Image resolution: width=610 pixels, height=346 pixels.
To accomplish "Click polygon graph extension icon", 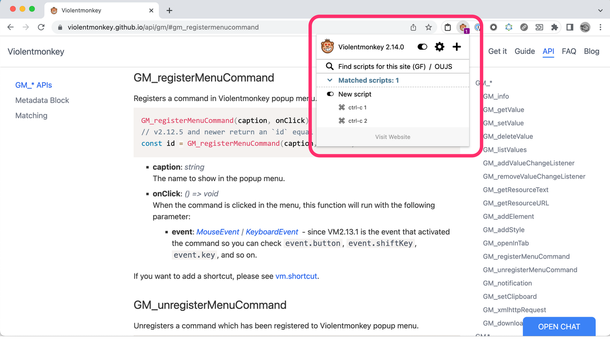I will coord(508,27).
